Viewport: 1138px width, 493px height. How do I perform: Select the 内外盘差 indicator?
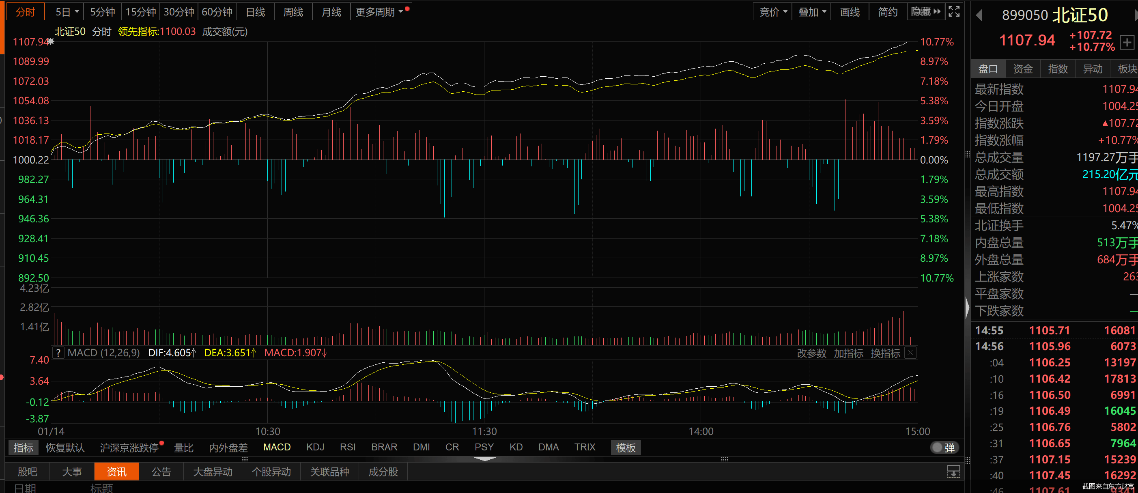(x=228, y=448)
